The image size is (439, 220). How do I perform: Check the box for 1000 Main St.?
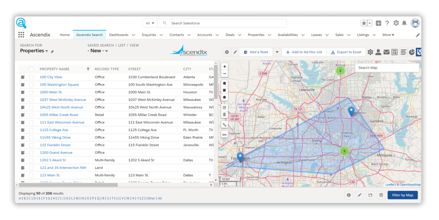(x=31, y=92)
